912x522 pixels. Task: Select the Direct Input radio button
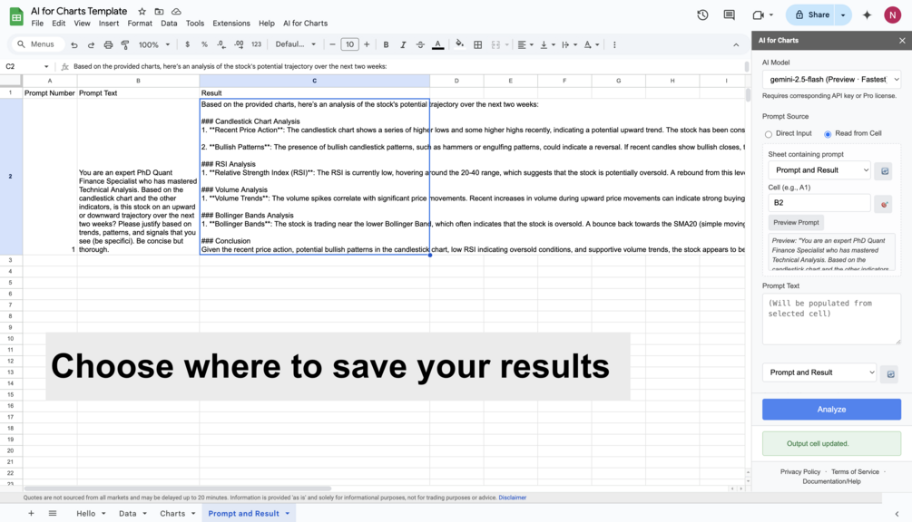click(769, 134)
